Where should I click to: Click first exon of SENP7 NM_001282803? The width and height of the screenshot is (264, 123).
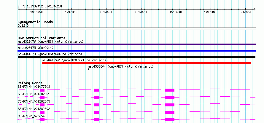pyautogui.click(x=42, y=105)
